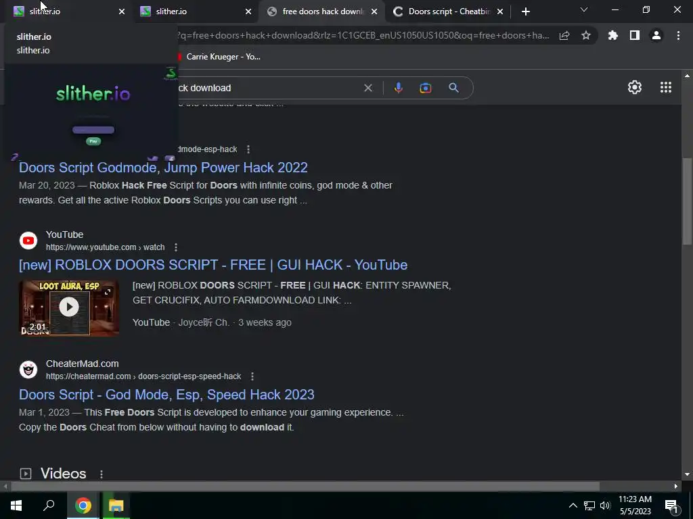Click the Chrome taskbar icon
The height and width of the screenshot is (519, 693).
tap(83, 505)
